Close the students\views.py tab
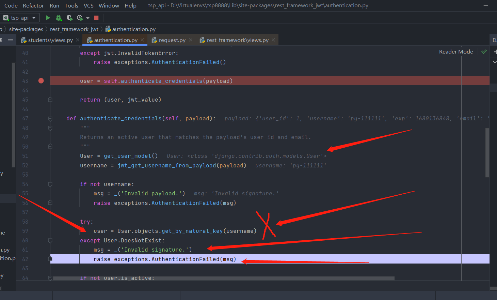The image size is (497, 300). 78,40
